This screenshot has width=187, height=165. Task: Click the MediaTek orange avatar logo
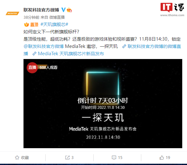click(x=12, y=13)
